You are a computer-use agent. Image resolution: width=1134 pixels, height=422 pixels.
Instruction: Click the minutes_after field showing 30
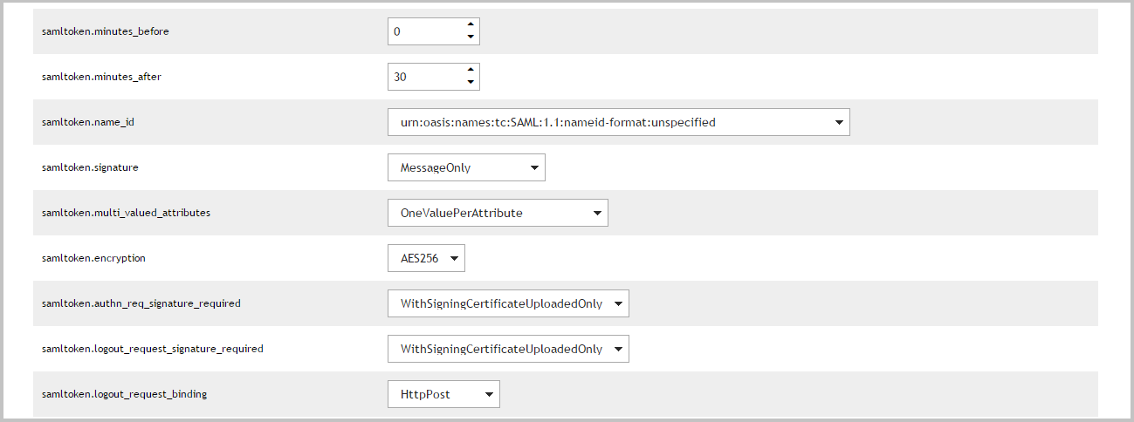[426, 77]
